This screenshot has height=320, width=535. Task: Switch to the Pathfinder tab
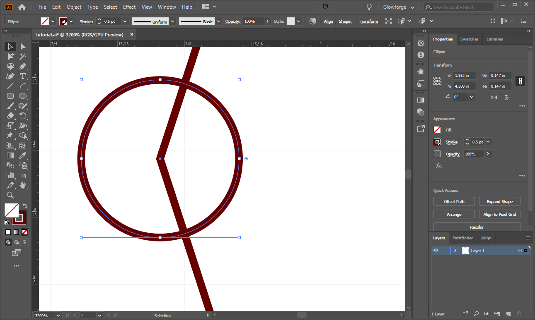462,238
